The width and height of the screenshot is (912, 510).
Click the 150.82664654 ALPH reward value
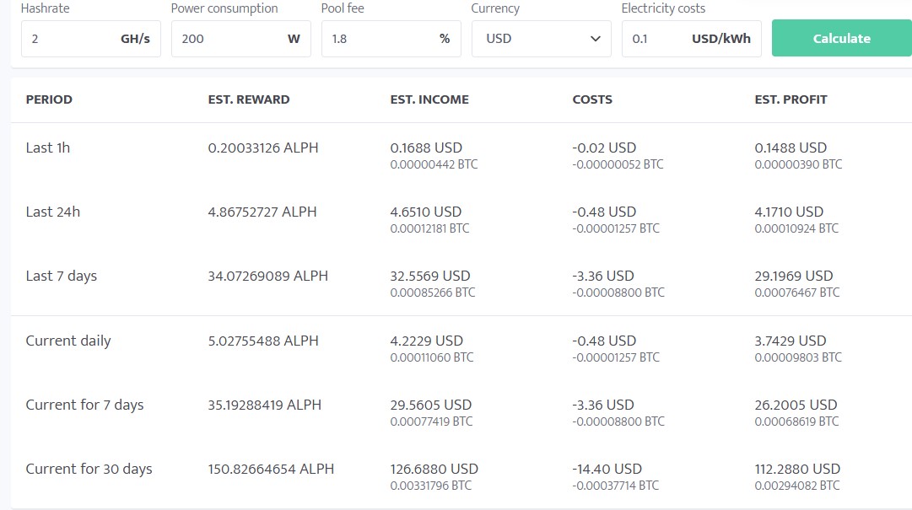pos(271,469)
